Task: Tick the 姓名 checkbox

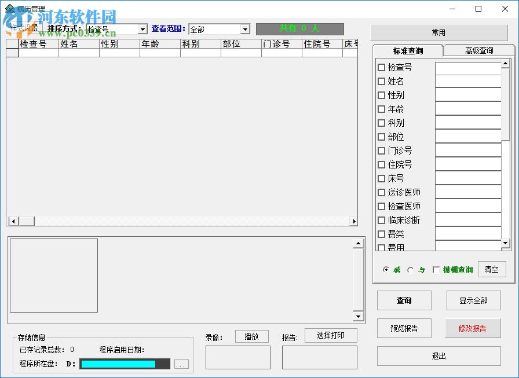Action: pos(381,82)
